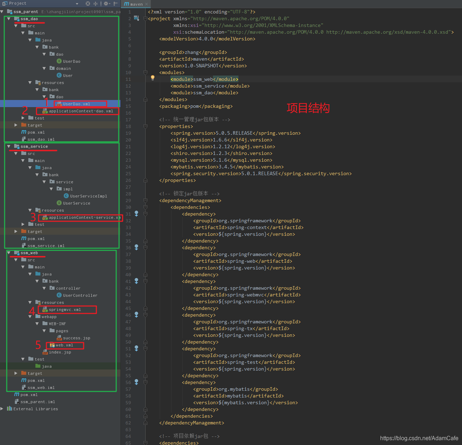Image resolution: width=462 pixels, height=445 pixels.
Task: Click the ssm_web module line in editor
Action: 204,79
